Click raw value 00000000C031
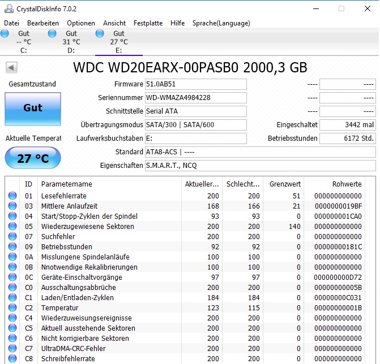This screenshot has width=380, height=364. coord(338,297)
